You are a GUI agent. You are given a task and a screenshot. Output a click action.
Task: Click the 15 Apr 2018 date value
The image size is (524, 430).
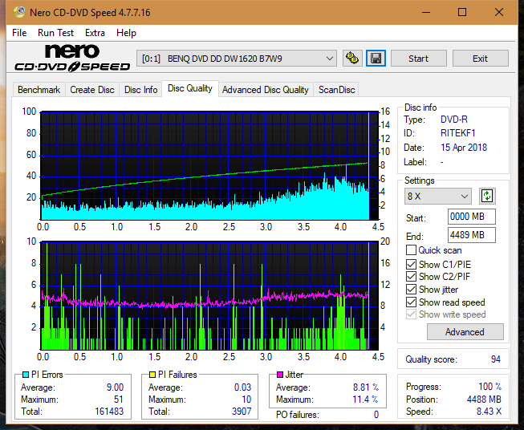464,148
